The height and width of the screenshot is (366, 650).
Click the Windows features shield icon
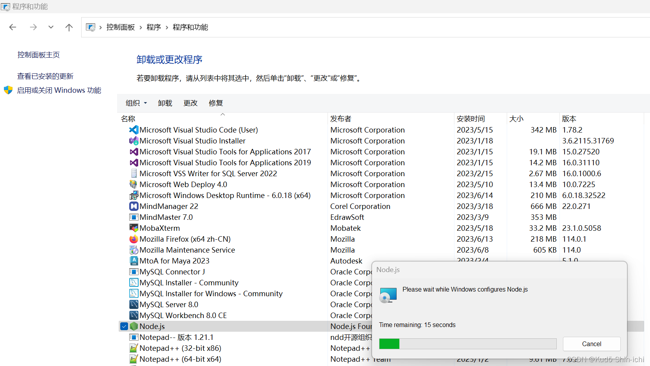coord(8,90)
